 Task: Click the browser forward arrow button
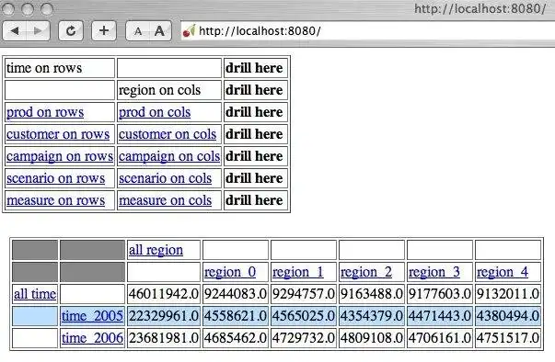tap(38, 31)
